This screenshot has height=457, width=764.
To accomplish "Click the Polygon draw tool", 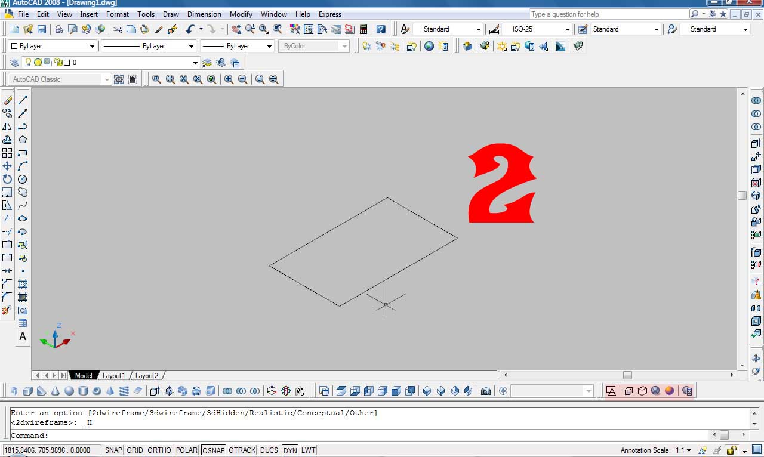I will tap(23, 140).
